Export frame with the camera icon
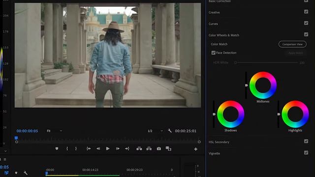315x177 pixels. [x=158, y=148]
